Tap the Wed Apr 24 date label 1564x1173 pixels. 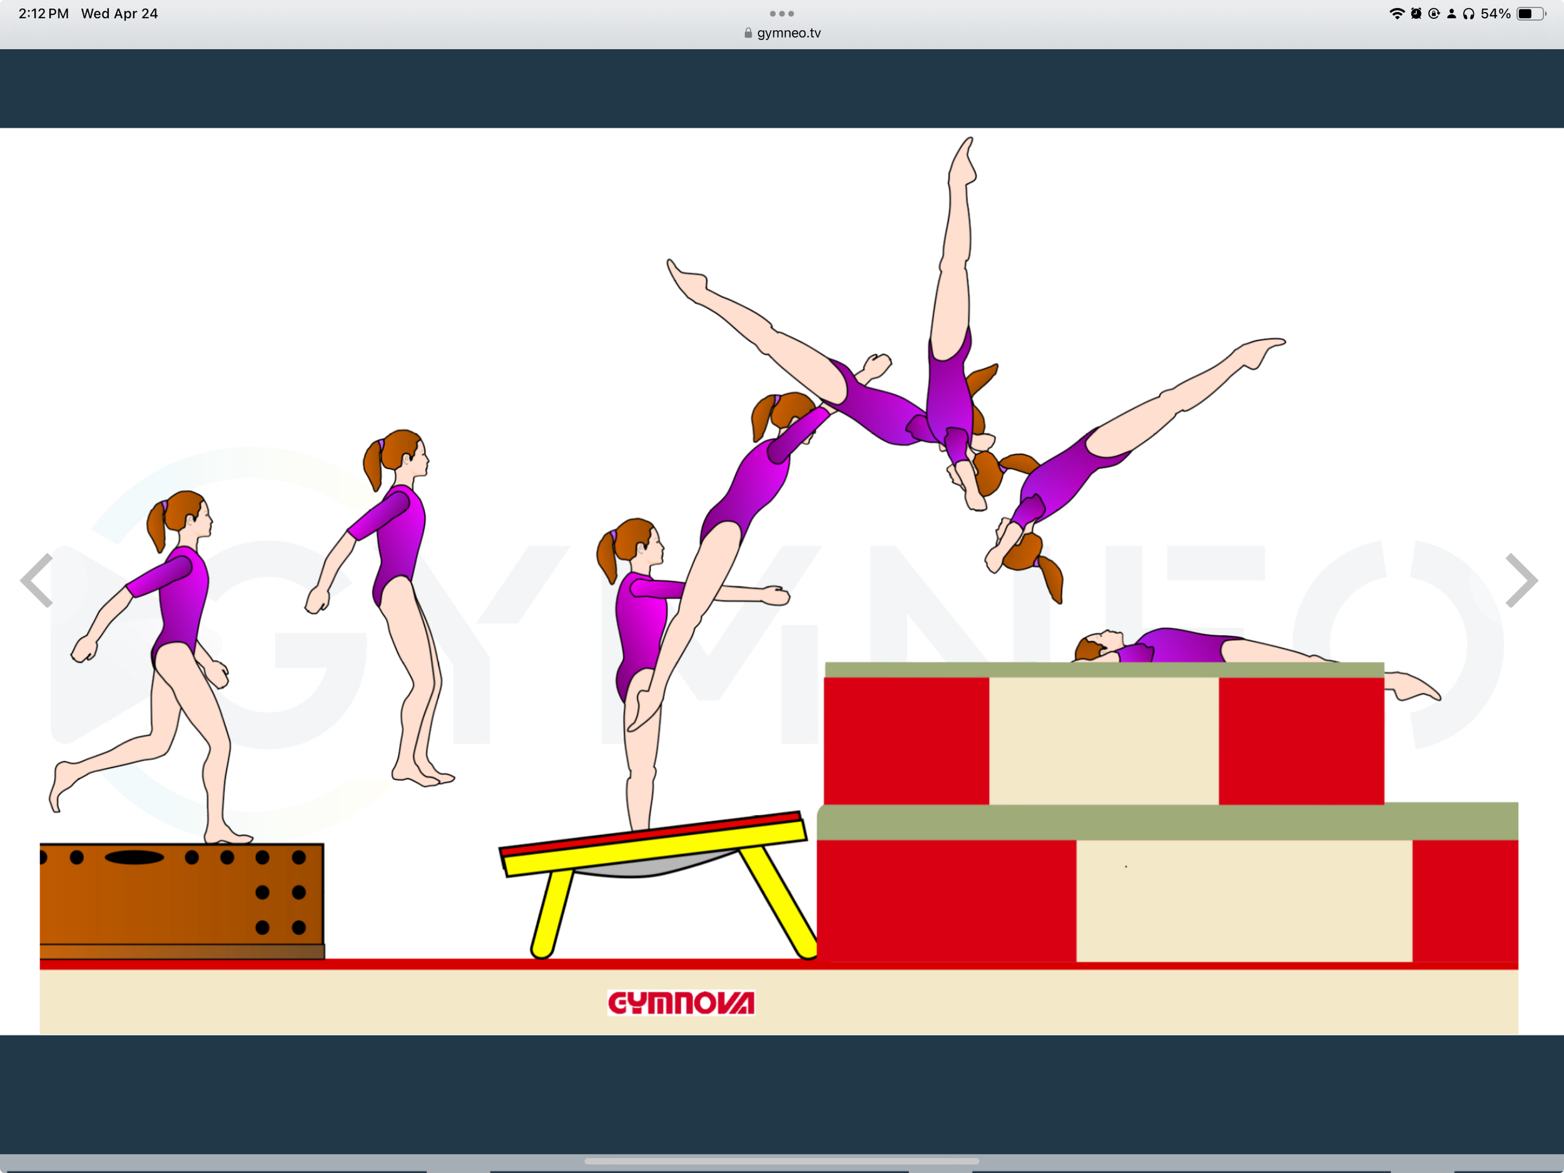click(x=120, y=13)
